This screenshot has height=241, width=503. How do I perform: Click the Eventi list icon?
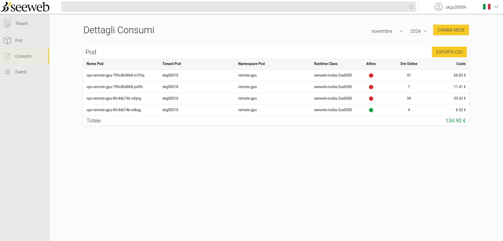(7, 72)
